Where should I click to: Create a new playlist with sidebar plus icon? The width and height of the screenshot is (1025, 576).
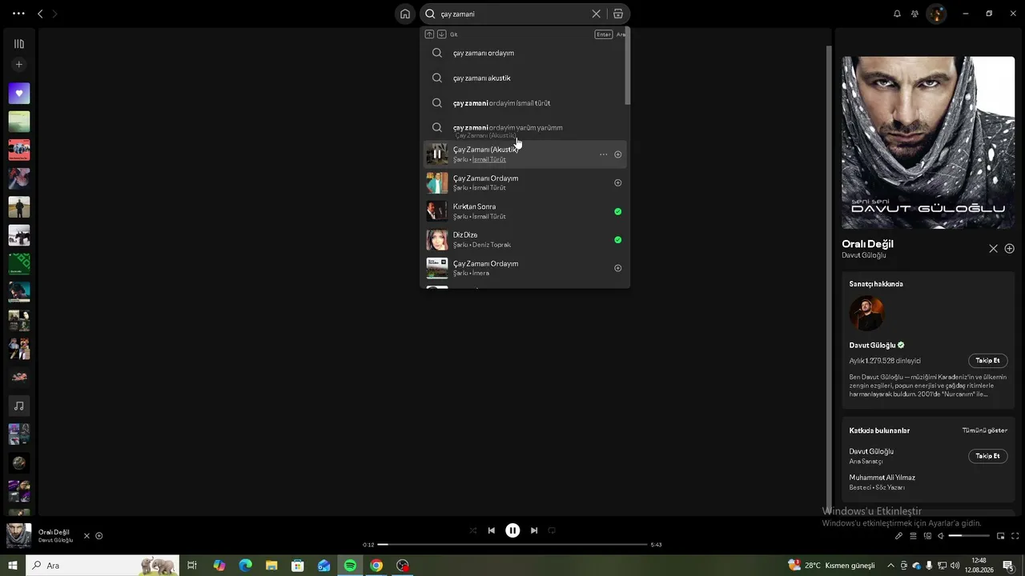pos(19,65)
